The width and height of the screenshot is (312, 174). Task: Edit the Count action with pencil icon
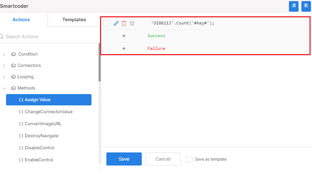coord(116,23)
